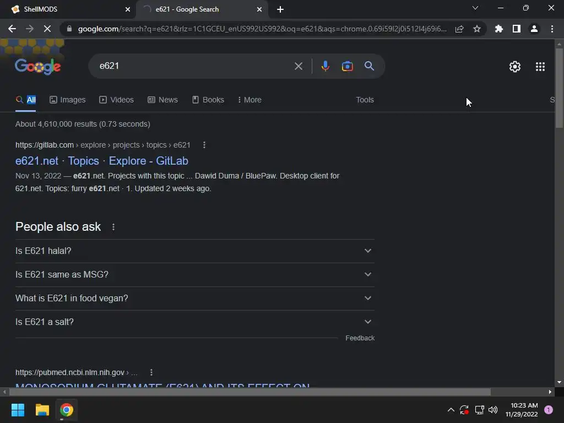The width and height of the screenshot is (564, 423).
Task: Open People also ask options dots
Action: point(113,227)
